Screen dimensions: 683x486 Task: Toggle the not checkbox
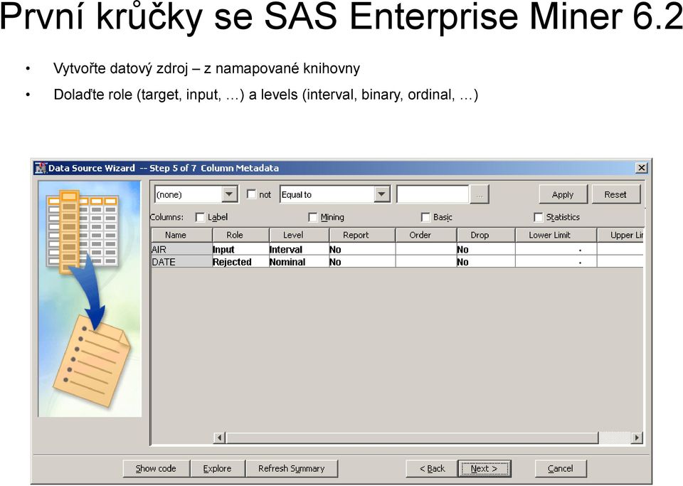(x=251, y=194)
